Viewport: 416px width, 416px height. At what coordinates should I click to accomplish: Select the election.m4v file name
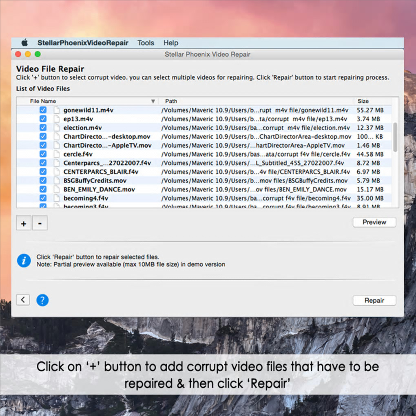pos(82,128)
